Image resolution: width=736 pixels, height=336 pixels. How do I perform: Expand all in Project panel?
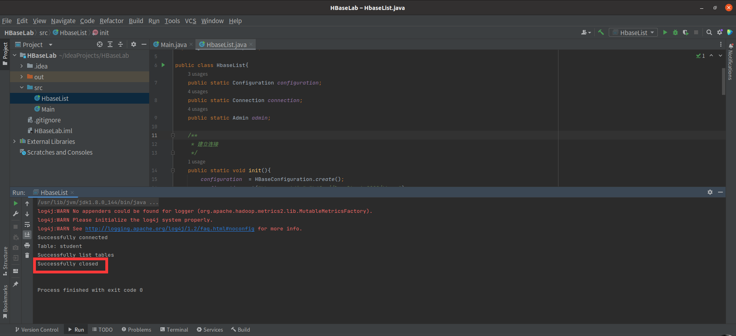[110, 44]
